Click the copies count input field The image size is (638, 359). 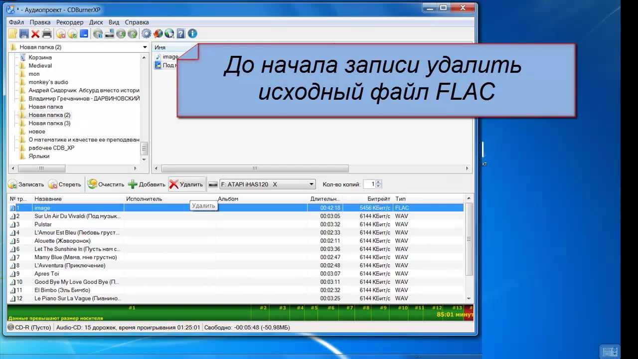tap(369, 184)
